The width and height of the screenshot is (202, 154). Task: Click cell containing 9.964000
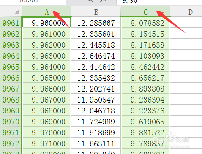pyautogui.click(x=46, y=66)
